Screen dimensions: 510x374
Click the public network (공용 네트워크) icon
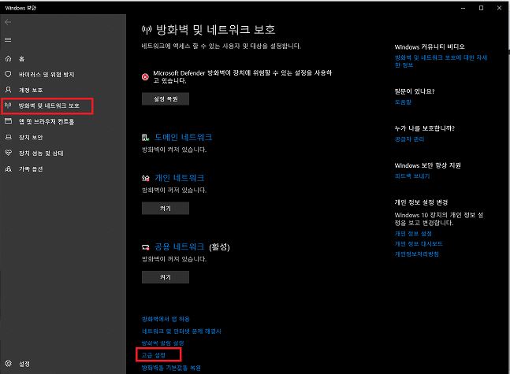point(145,247)
